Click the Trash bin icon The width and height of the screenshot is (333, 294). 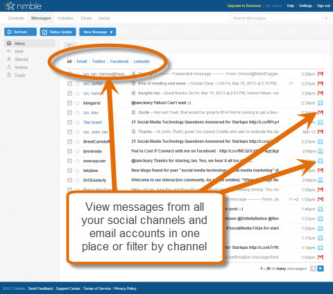[x=9, y=75]
